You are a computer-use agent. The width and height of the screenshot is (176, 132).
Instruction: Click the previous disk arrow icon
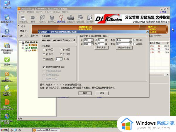point(22,26)
